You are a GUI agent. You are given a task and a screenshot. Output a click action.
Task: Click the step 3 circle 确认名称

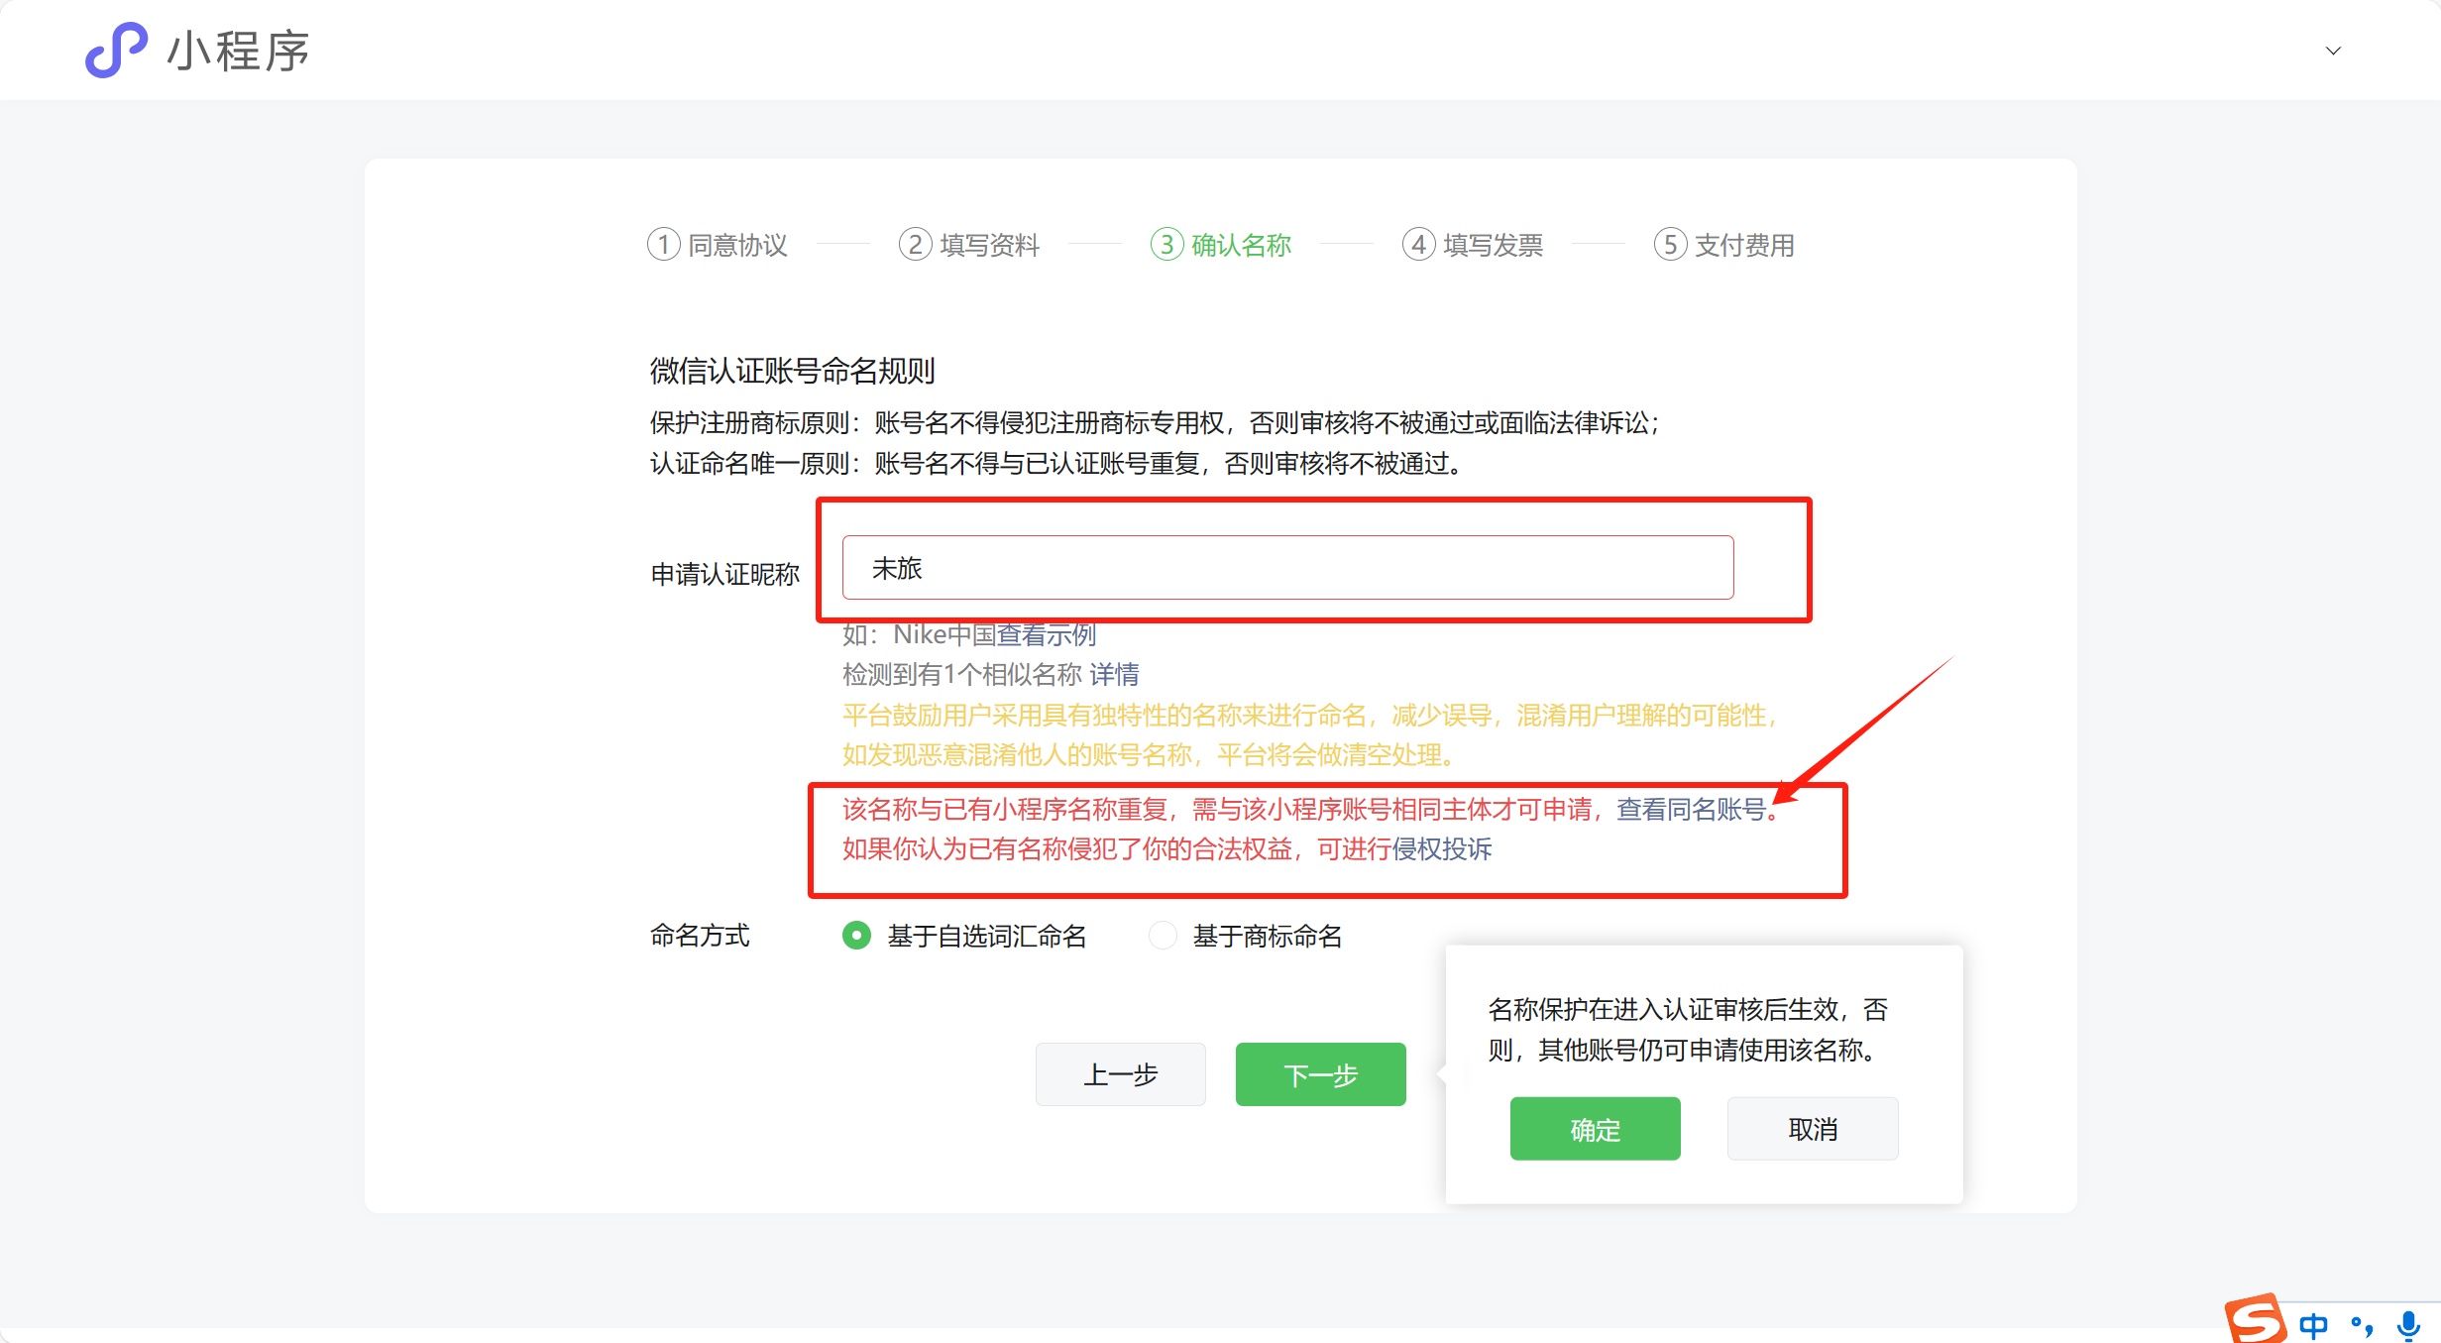pyautogui.click(x=1166, y=244)
